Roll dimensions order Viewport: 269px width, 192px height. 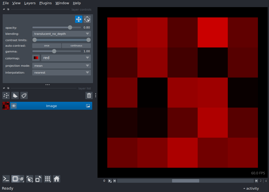pyautogui.click(x=30, y=179)
